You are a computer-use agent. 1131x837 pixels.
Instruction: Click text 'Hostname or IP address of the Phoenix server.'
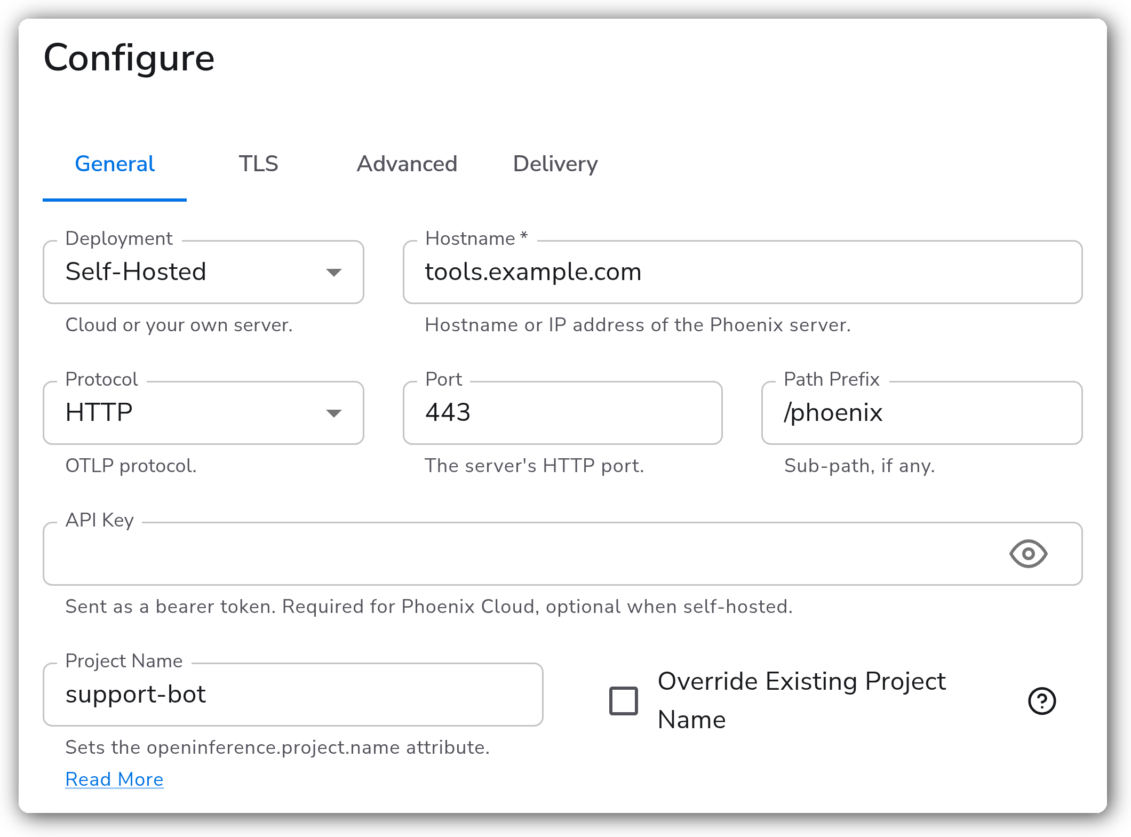[638, 325]
